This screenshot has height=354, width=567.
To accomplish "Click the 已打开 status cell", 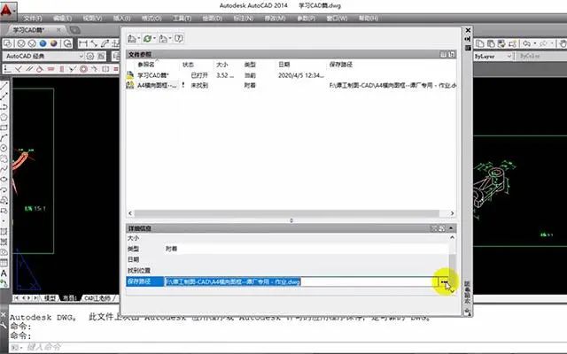I will 199,75.
